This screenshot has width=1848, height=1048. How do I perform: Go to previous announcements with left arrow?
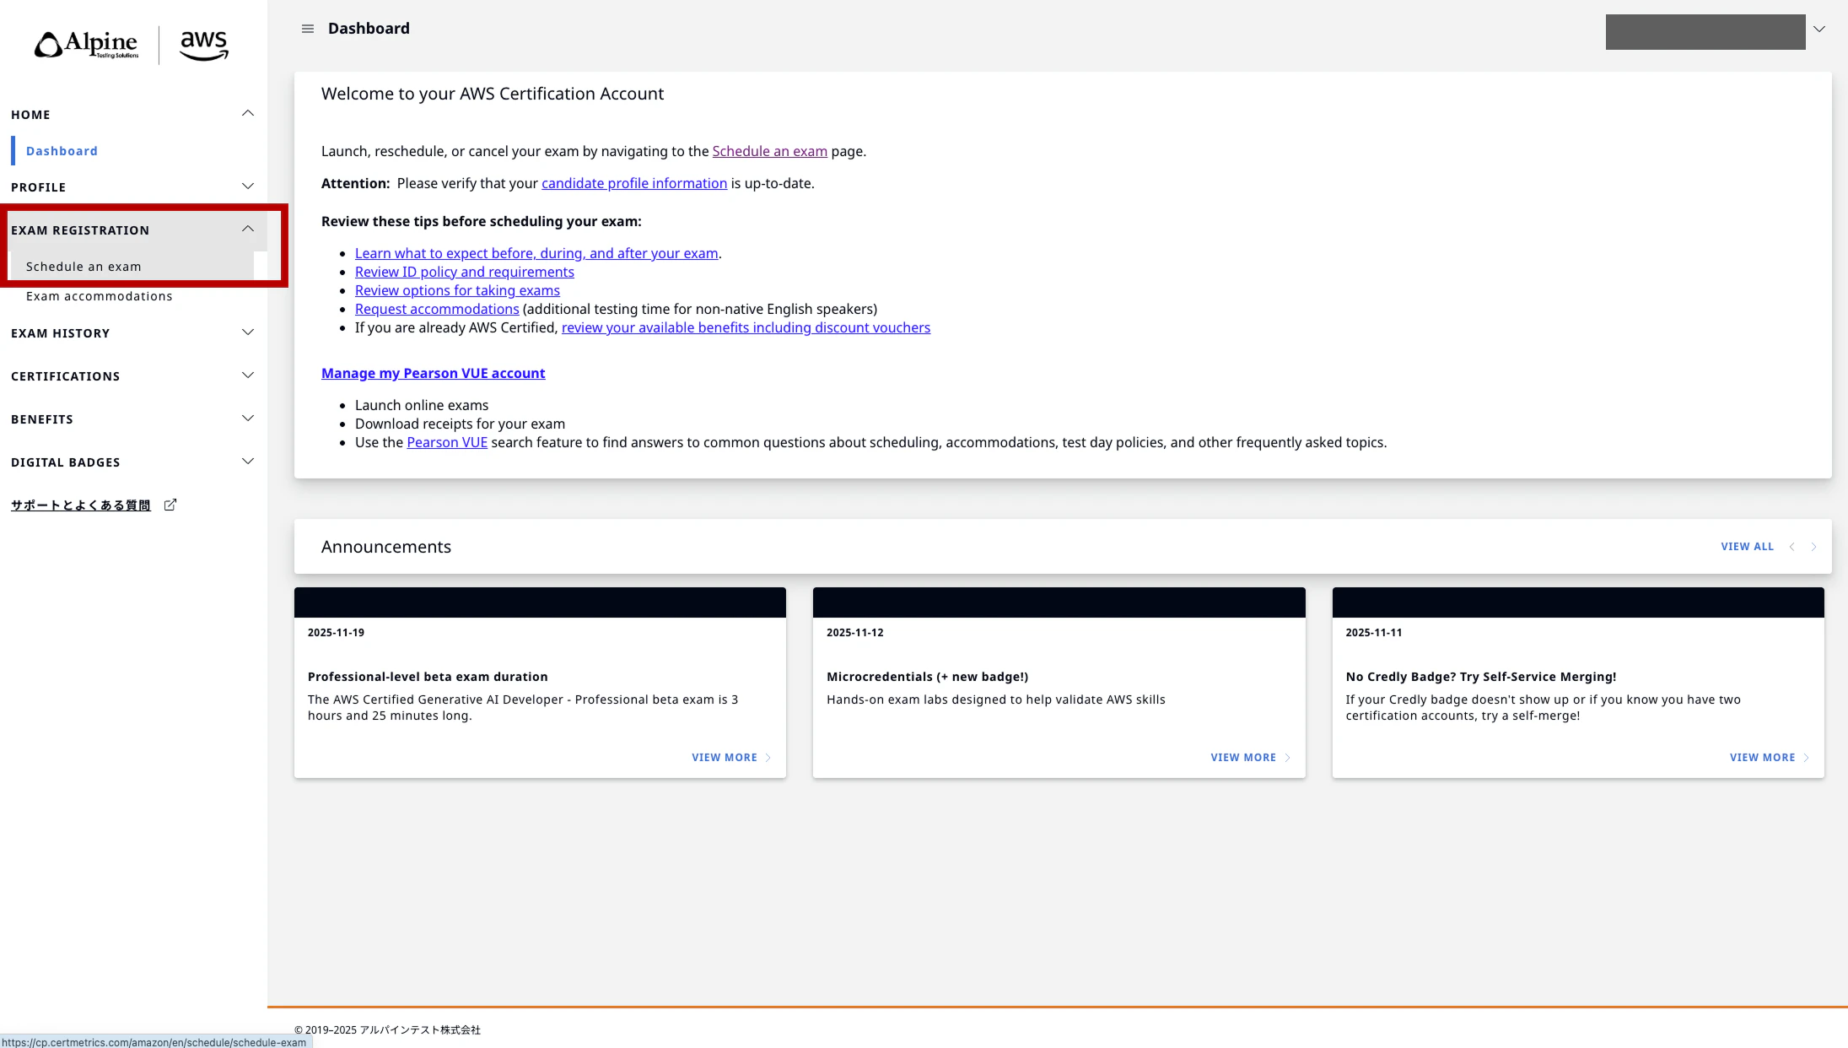click(x=1791, y=547)
